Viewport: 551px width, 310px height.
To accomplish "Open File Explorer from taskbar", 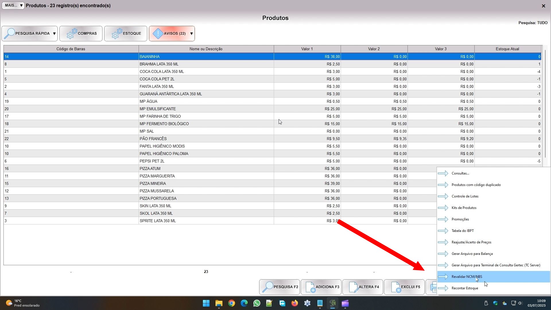I will point(219,303).
